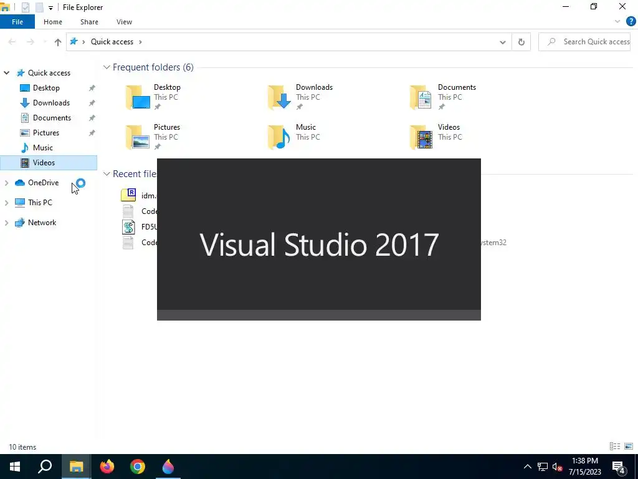Select Videos in the navigation pane

49,163
